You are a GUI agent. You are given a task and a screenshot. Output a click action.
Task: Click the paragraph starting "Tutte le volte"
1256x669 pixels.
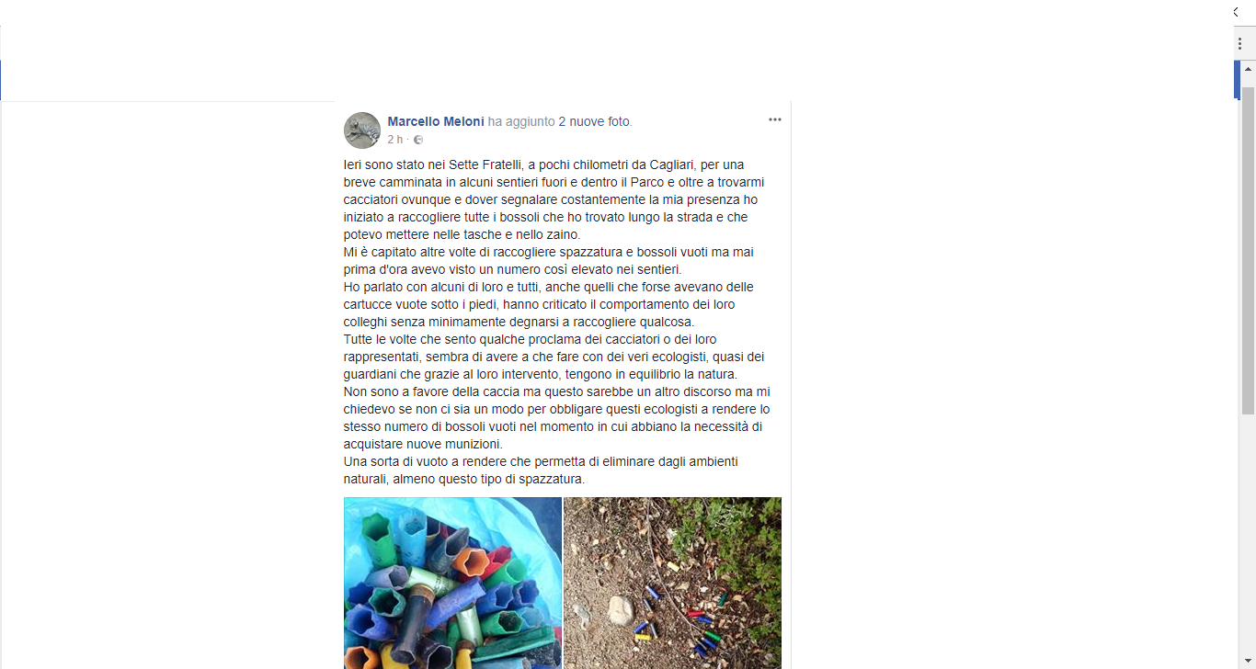click(x=554, y=357)
